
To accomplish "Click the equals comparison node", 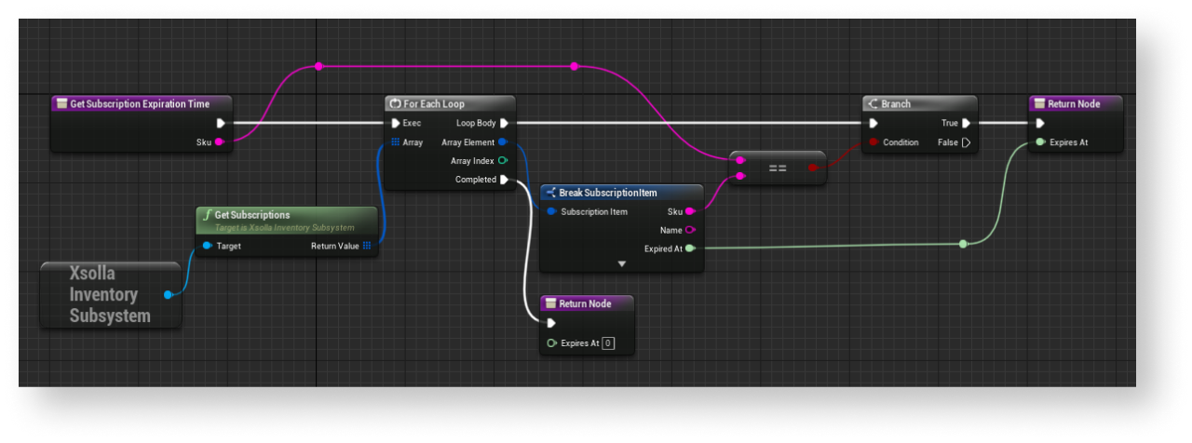I will 777,168.
